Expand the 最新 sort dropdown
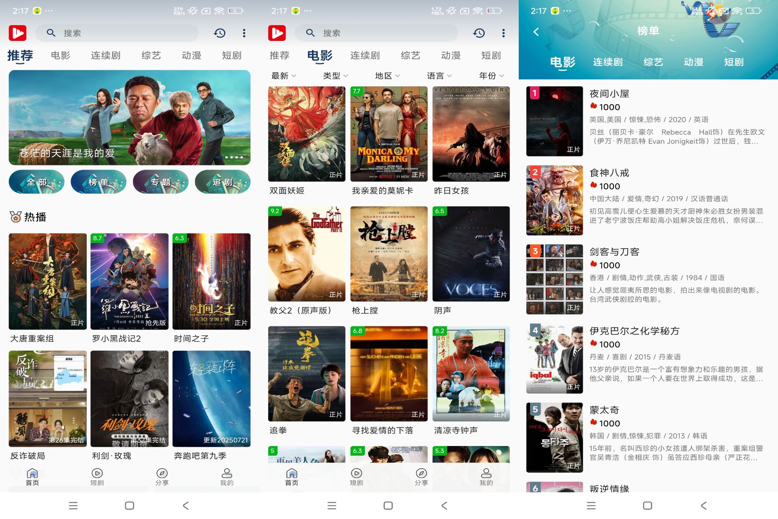 point(284,76)
